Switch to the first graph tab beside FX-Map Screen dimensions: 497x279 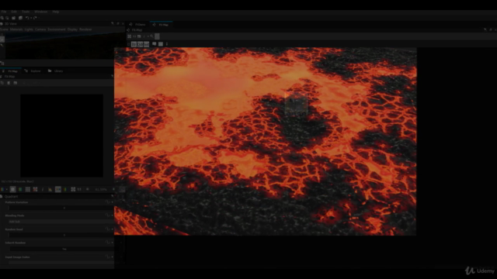[138, 25]
